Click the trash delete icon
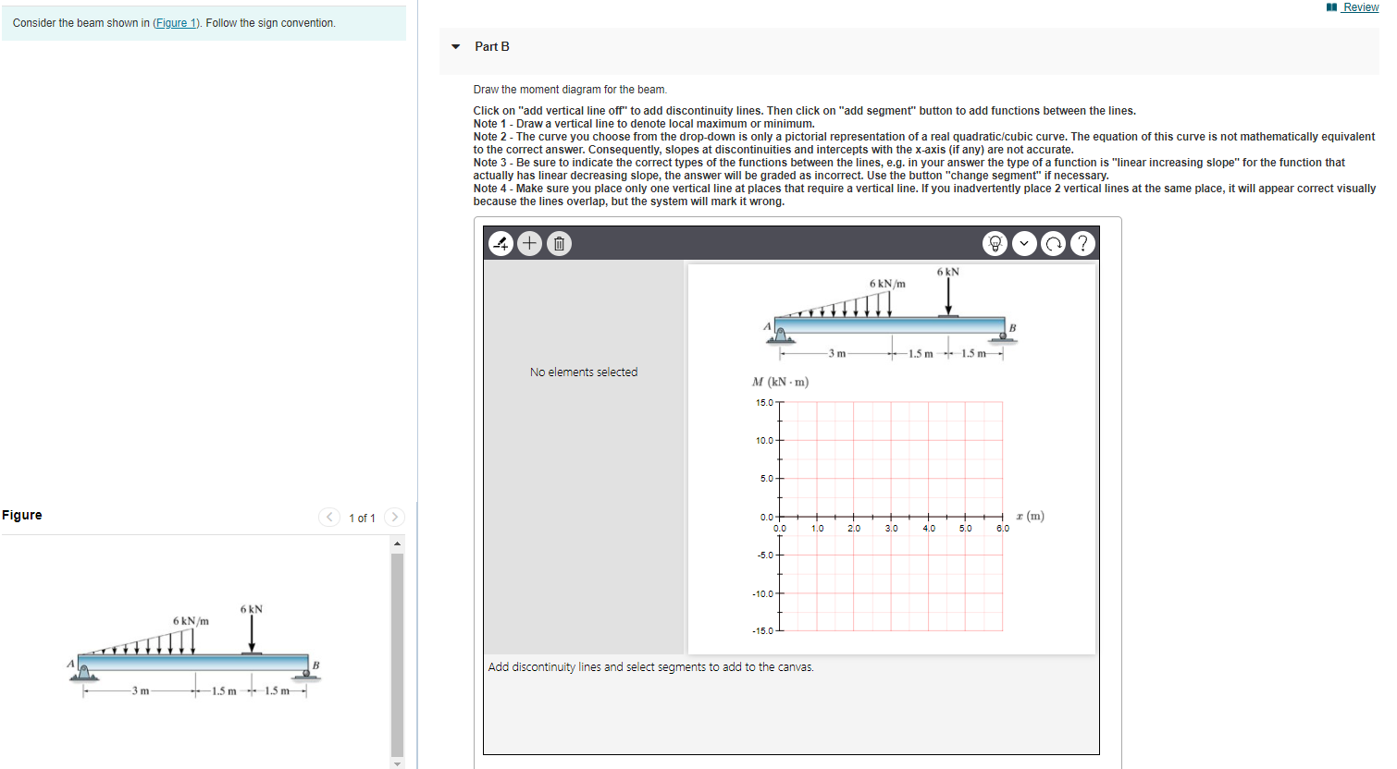 (x=559, y=243)
